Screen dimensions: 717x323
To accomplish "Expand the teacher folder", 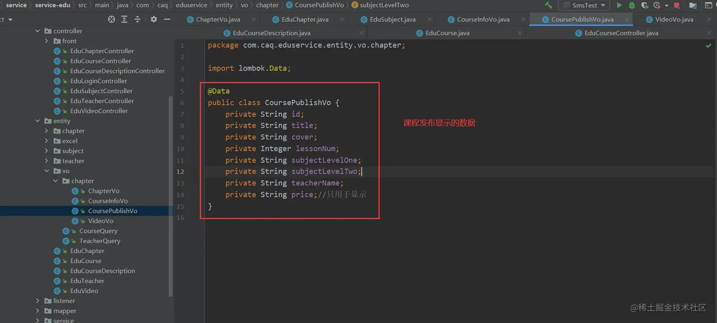I will point(46,161).
